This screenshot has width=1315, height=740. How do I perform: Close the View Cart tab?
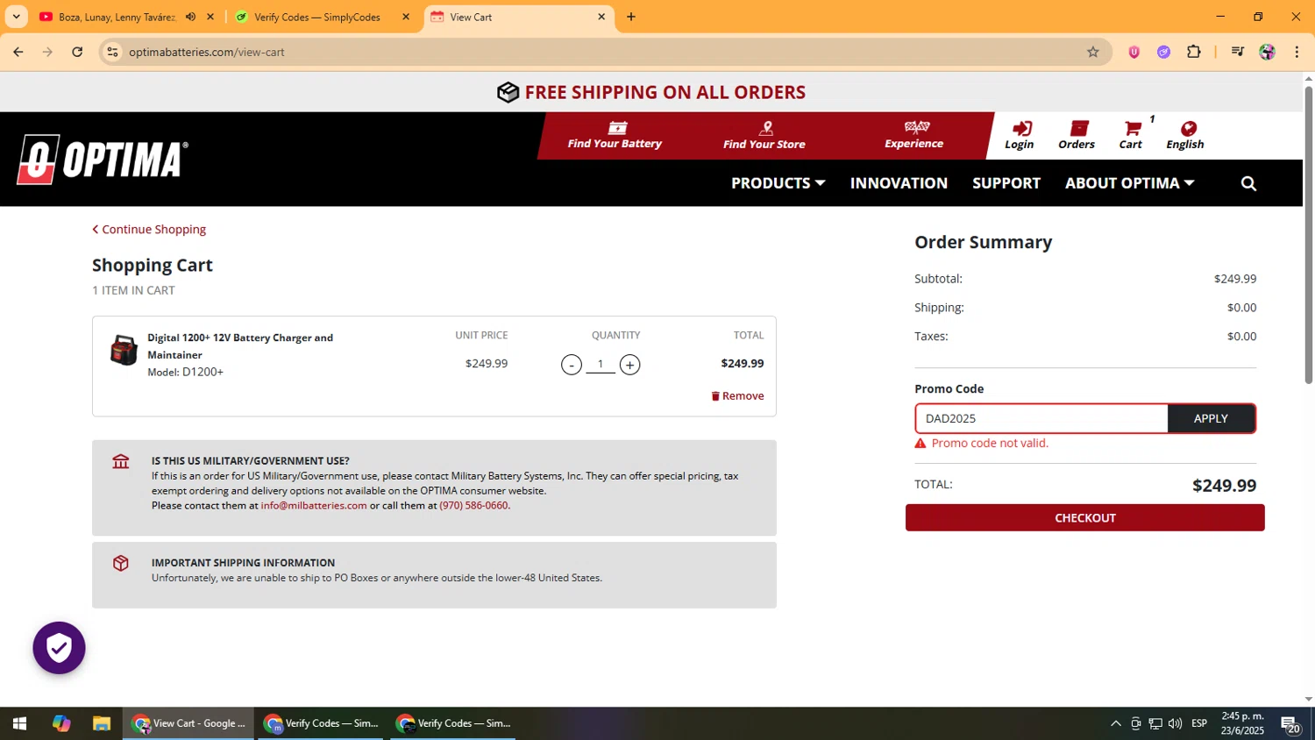(601, 17)
